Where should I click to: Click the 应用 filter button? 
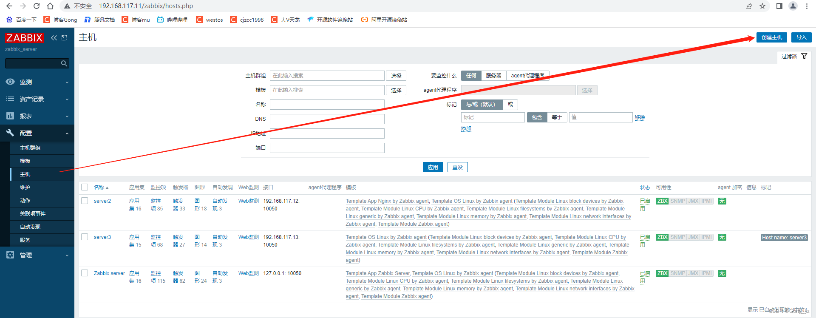433,167
